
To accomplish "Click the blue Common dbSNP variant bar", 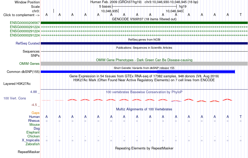I will pos(138,72).
